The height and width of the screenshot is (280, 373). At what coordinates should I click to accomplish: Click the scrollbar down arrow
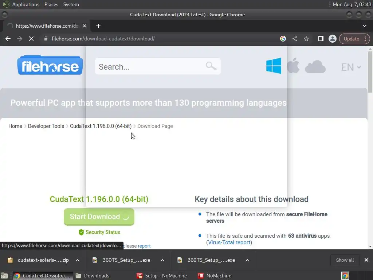coord(370,247)
